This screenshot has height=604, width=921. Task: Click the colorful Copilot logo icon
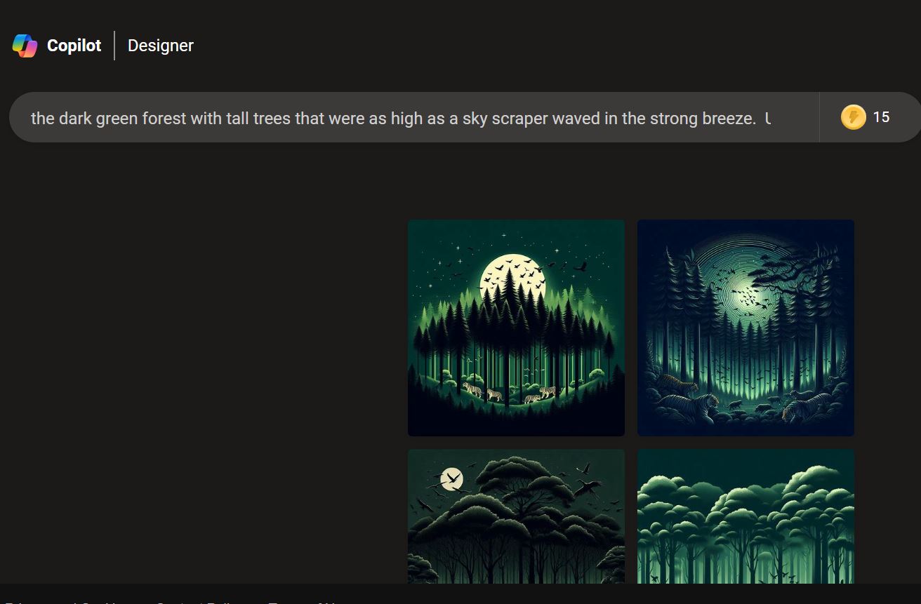[25, 46]
